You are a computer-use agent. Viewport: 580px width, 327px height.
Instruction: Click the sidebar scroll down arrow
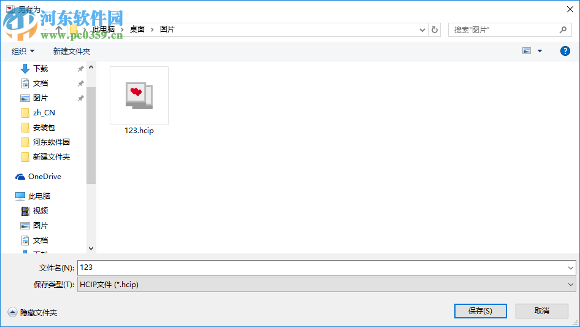click(91, 248)
